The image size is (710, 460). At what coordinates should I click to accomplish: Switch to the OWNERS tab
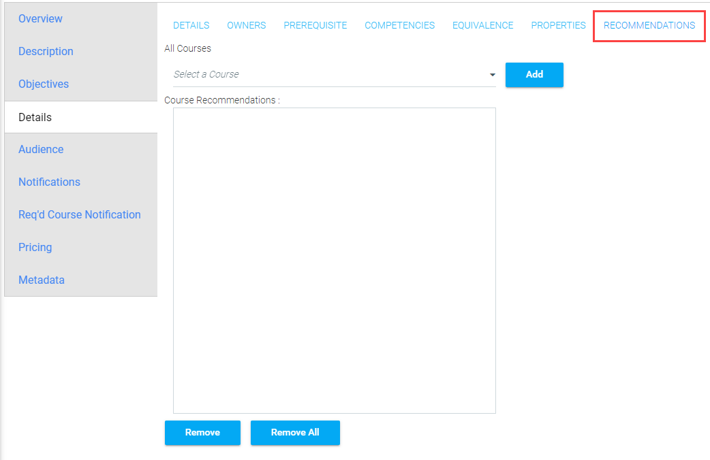coord(247,25)
